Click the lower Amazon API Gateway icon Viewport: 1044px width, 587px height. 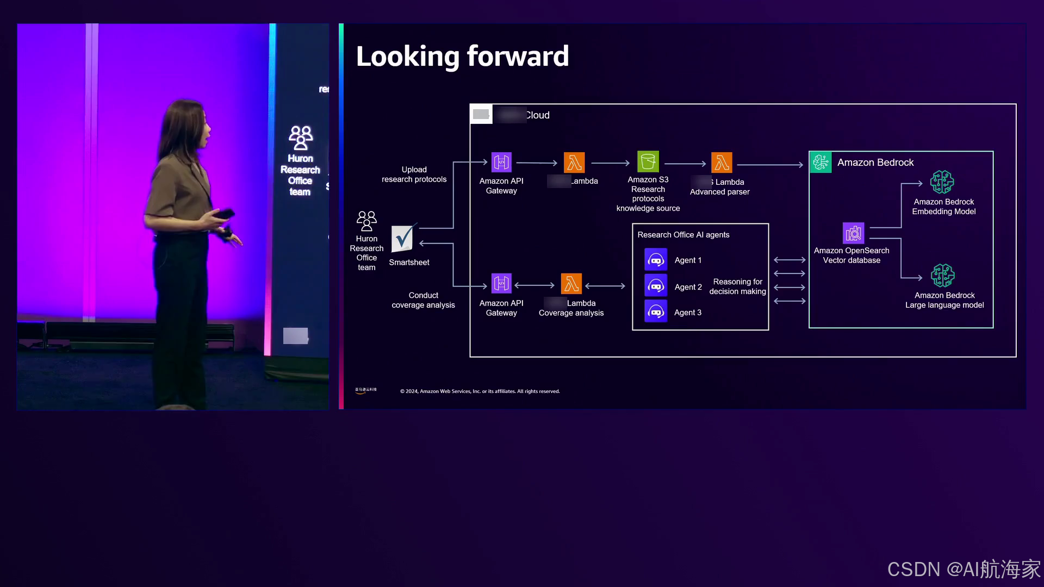pyautogui.click(x=501, y=284)
